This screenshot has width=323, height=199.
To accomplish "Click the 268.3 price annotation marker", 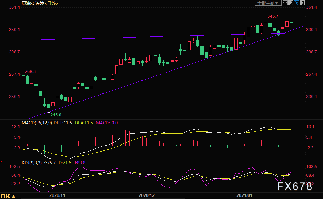I will (30, 72).
